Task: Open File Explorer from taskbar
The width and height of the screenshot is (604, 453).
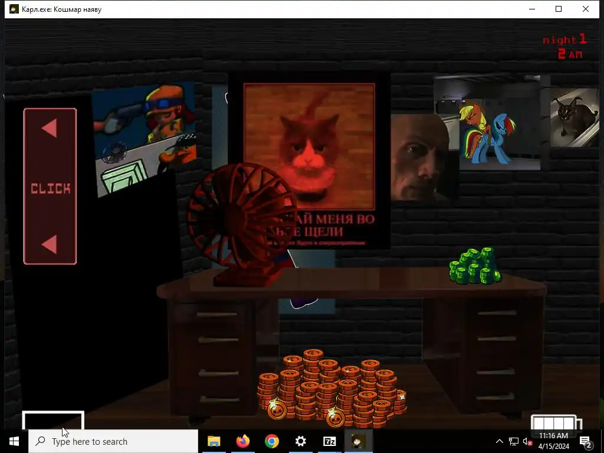Action: tap(214, 441)
